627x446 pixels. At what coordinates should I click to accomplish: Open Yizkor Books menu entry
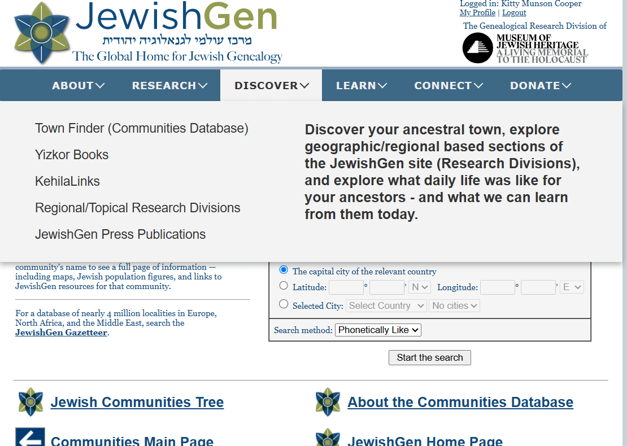point(72,155)
